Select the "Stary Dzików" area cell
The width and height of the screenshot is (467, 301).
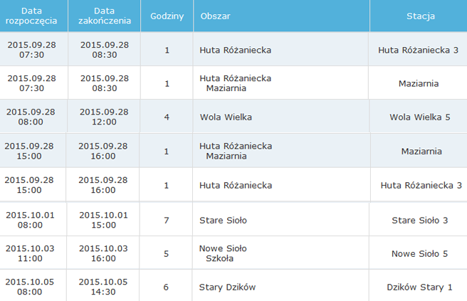click(x=228, y=287)
